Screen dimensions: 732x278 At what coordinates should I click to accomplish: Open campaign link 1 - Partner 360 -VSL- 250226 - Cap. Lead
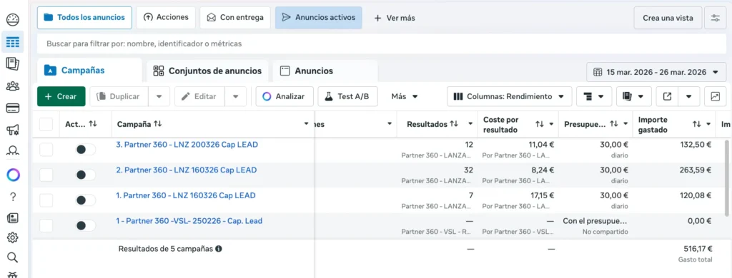189,221
